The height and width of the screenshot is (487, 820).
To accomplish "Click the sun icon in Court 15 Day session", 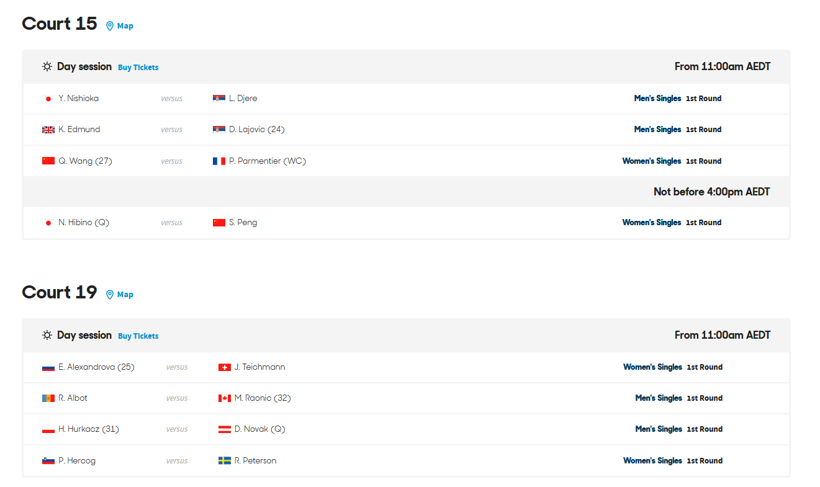I will (x=47, y=66).
